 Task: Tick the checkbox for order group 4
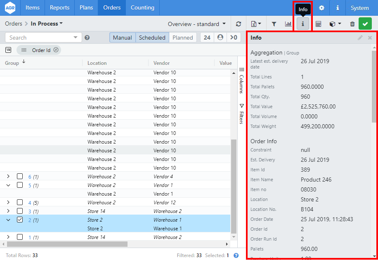20,203
